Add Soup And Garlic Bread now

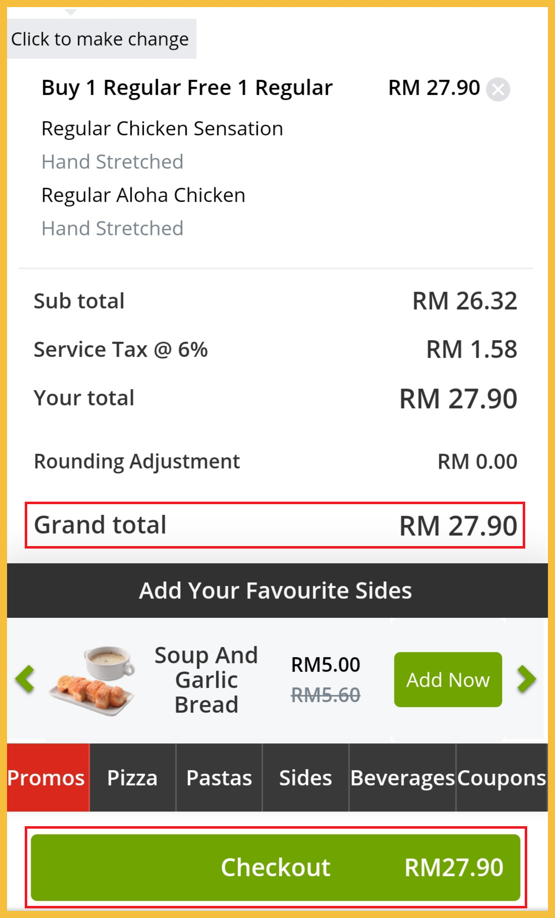point(448,679)
